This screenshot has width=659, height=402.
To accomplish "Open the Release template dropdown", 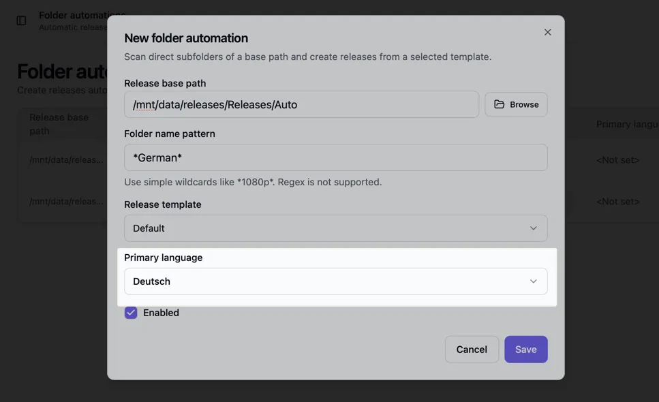I will 335,228.
